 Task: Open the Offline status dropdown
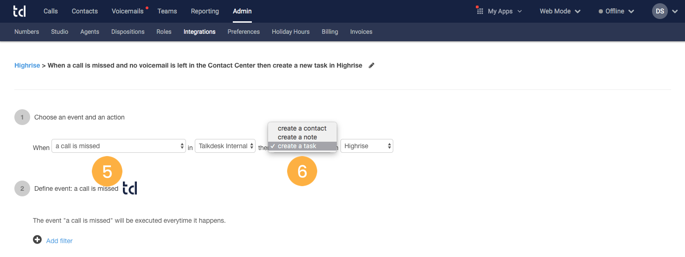[616, 11]
